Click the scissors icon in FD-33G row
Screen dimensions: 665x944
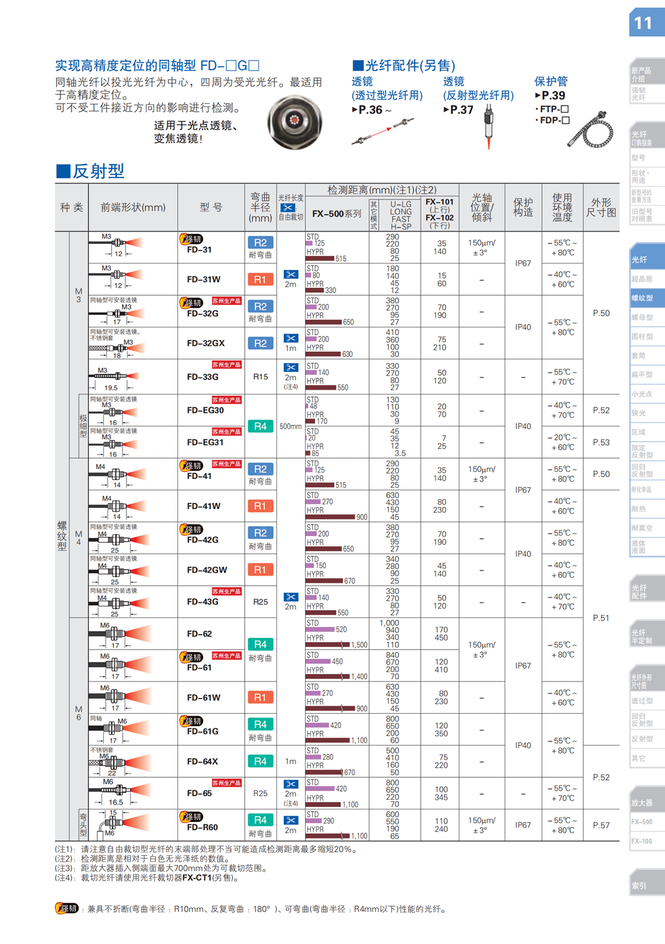[291, 368]
